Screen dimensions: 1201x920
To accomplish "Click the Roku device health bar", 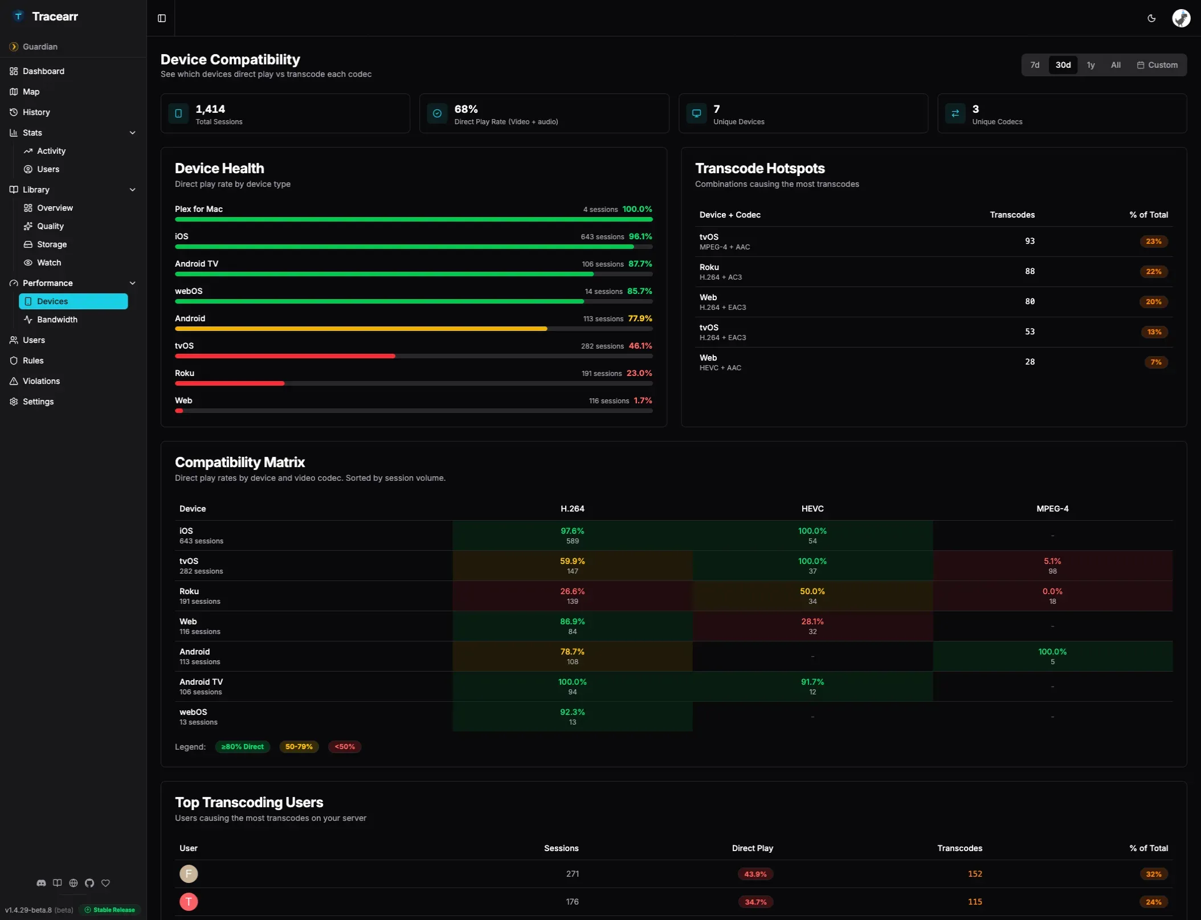I will tap(414, 383).
